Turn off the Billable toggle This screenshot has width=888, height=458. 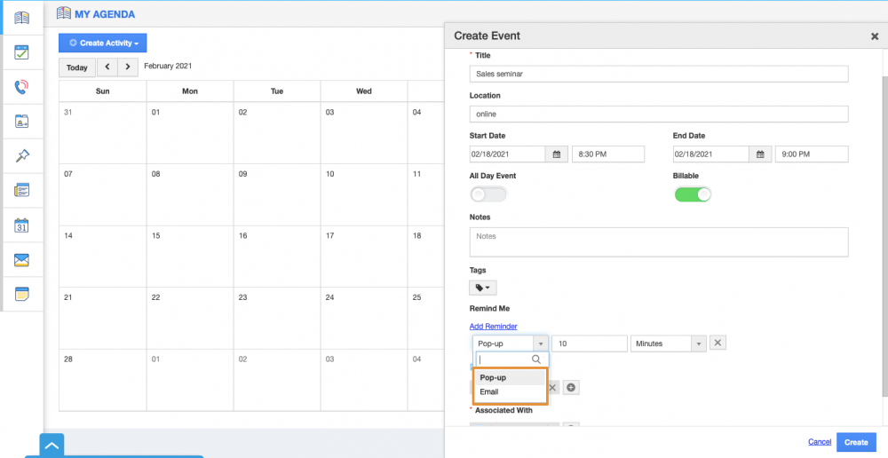tap(693, 194)
